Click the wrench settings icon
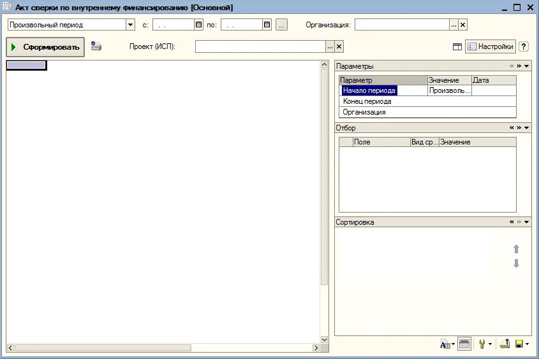 (x=482, y=344)
